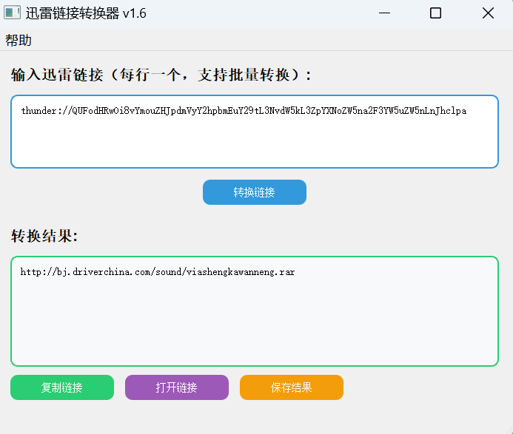Screen dimensions: 513x434
Task: Click the thunder:// link text in input
Action: click(x=244, y=111)
